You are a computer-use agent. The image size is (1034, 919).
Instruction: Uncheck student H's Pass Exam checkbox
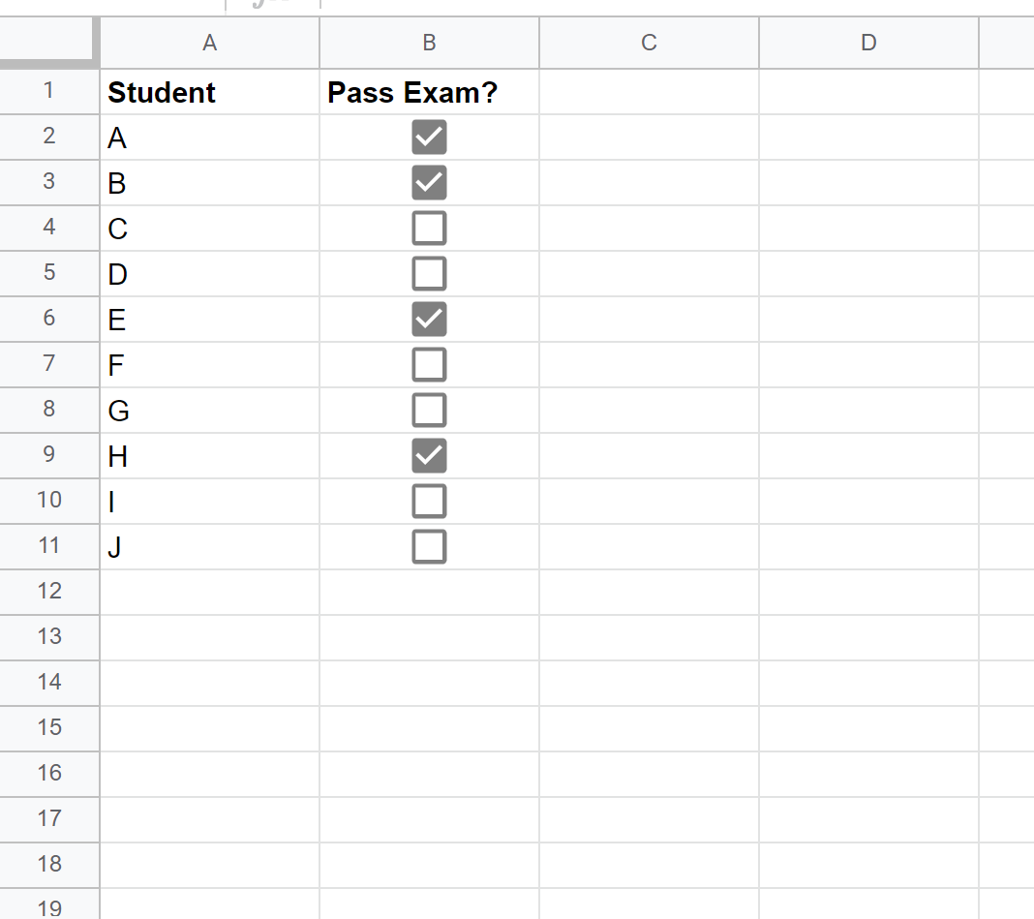429,455
